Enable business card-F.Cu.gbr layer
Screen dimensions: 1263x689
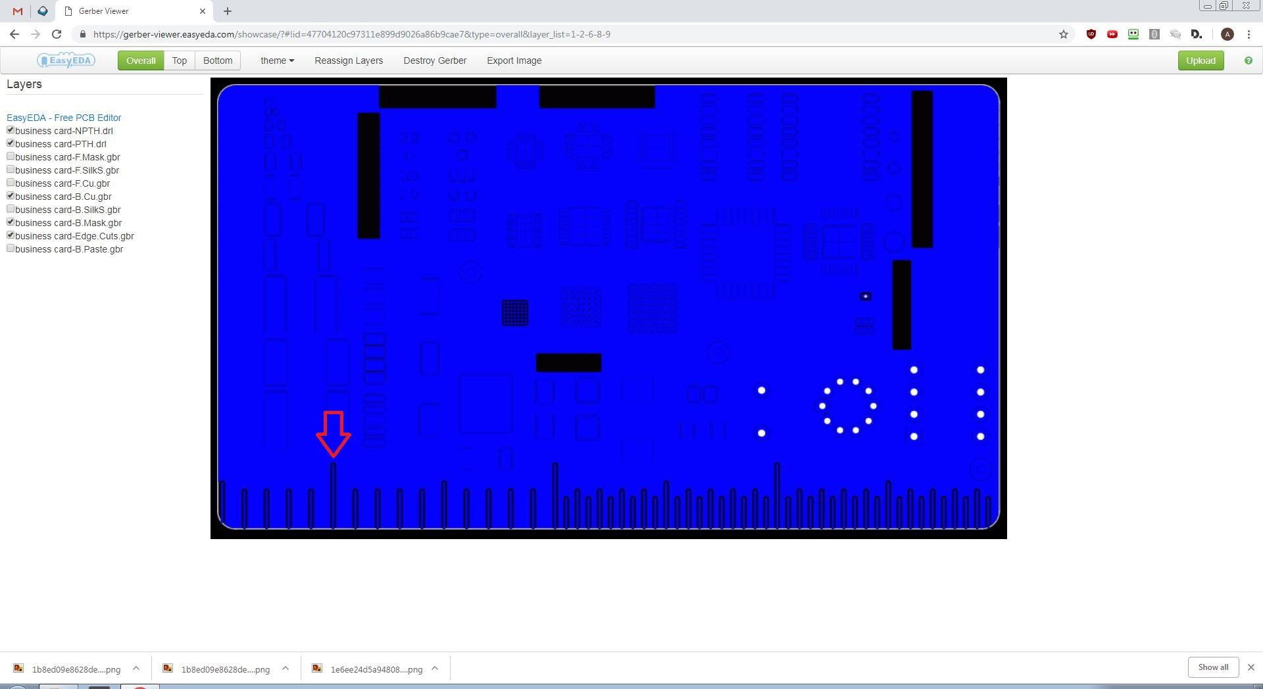coord(11,183)
